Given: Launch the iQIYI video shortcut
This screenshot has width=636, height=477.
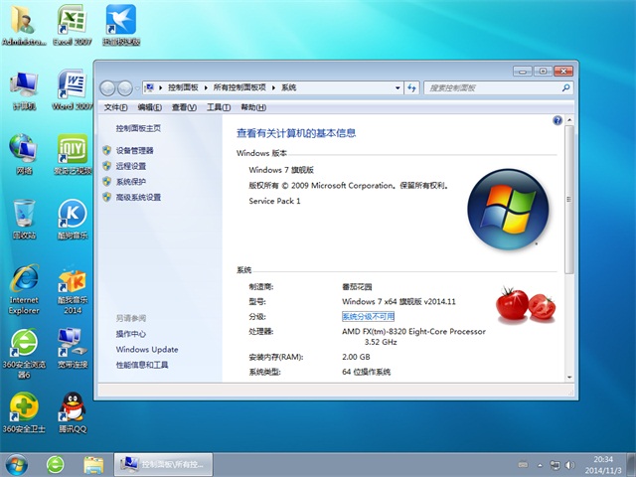Looking at the screenshot, I should [73, 155].
